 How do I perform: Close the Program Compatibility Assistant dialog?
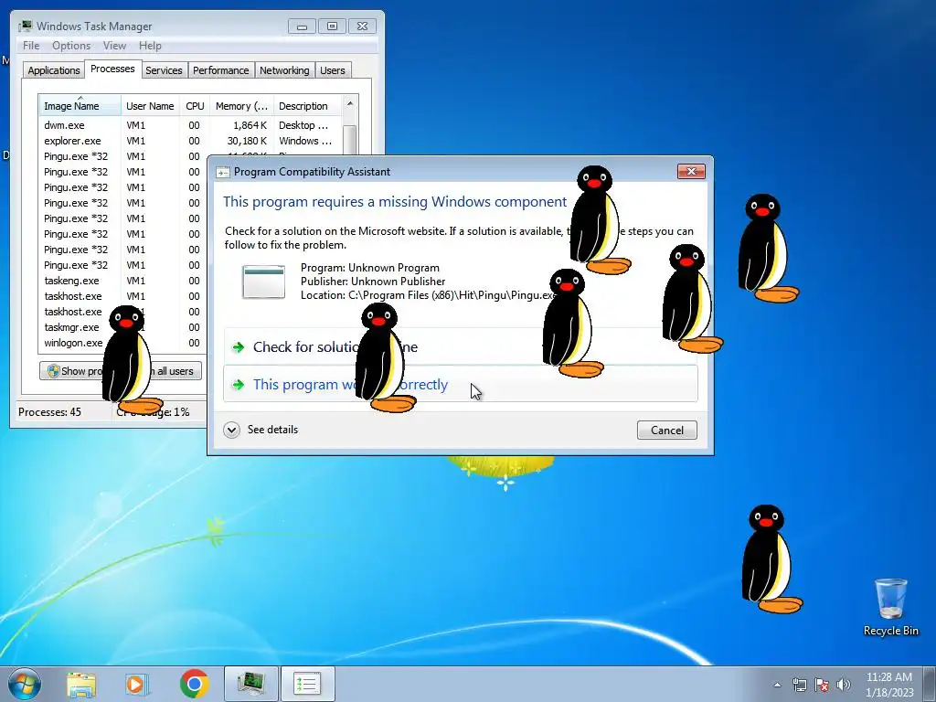[x=691, y=172]
